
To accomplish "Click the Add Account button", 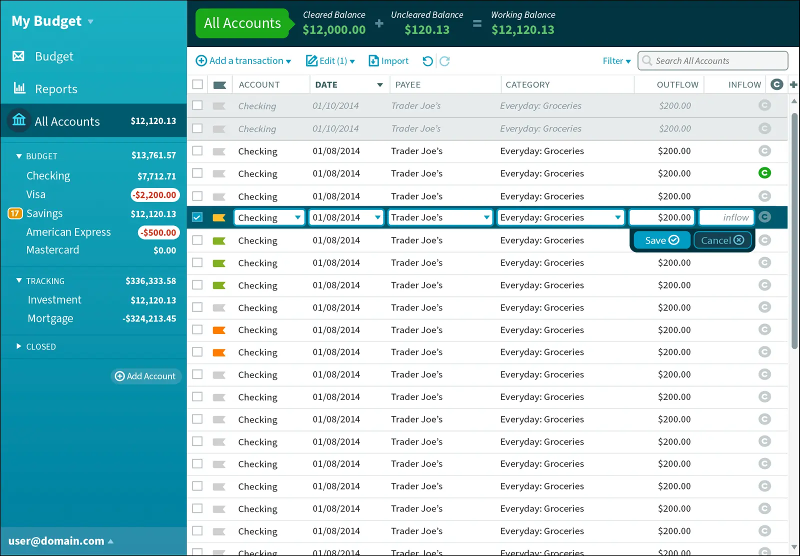I will click(x=146, y=376).
